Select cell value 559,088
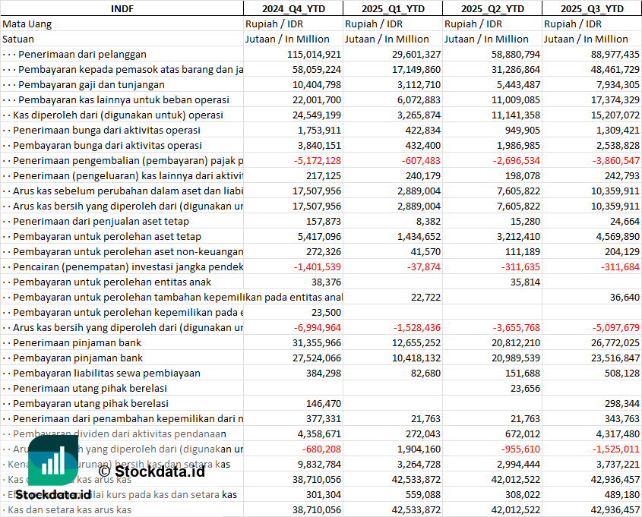This screenshot has width=642, height=517. (423, 494)
